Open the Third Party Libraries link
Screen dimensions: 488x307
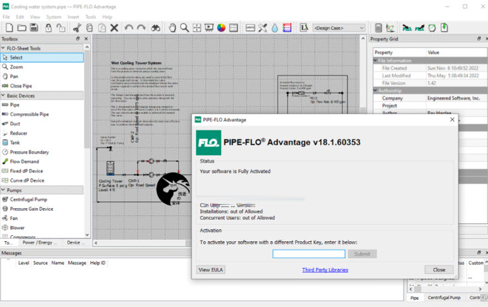point(324,269)
